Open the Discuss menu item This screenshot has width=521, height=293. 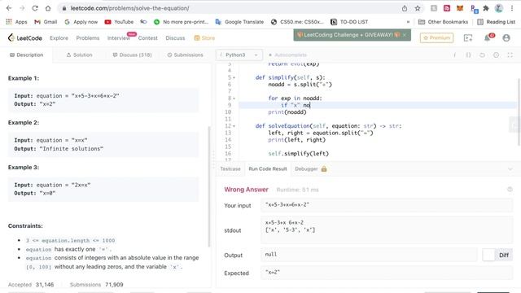click(x=175, y=38)
